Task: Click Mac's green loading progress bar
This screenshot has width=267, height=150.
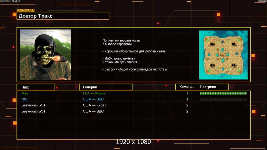Action: coord(223,93)
